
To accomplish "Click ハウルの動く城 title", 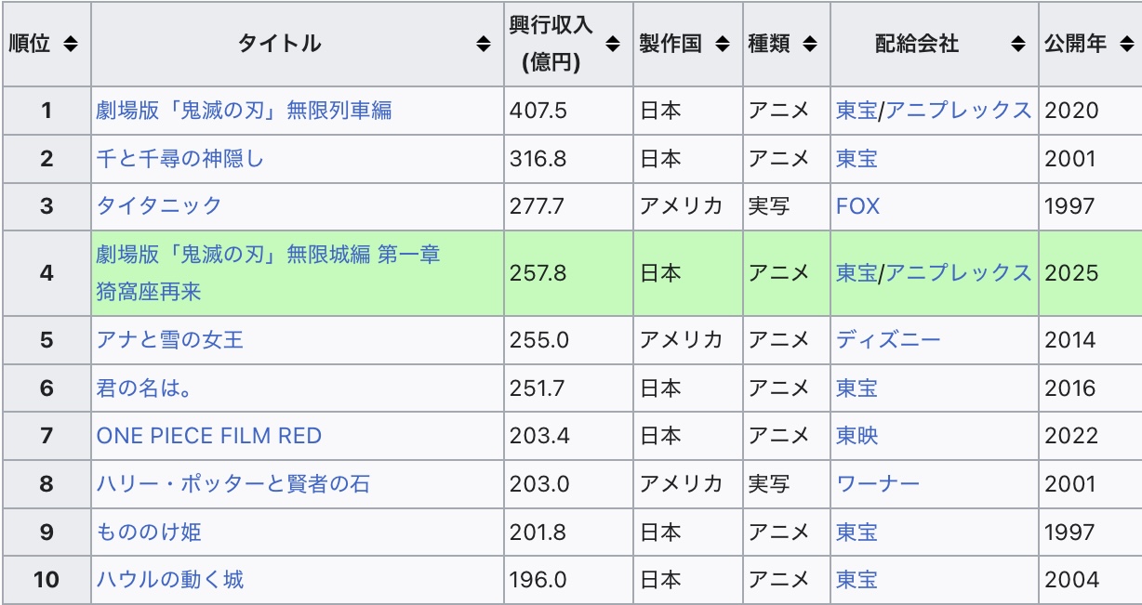I will pyautogui.click(x=170, y=580).
